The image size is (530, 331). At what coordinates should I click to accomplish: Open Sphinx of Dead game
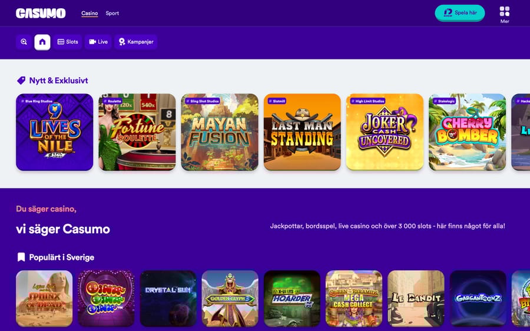[44, 298]
